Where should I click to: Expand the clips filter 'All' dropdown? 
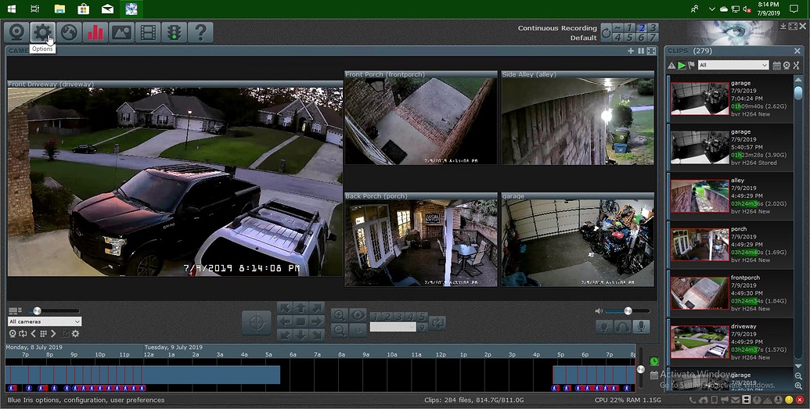point(733,66)
